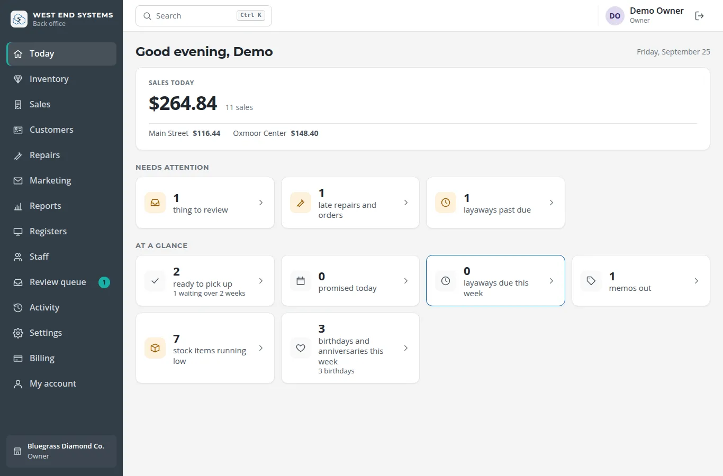723x476 pixels.
Task: Open Inventory via the diamond icon
Action: (x=18, y=79)
